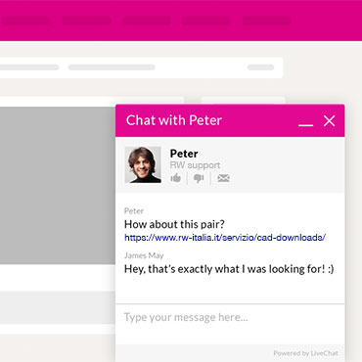Close the Chat with Peter window
Image resolution: width=362 pixels, height=362 pixels.
click(x=329, y=121)
